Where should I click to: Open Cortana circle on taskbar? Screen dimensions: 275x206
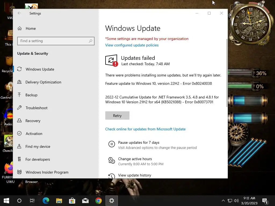point(19,201)
